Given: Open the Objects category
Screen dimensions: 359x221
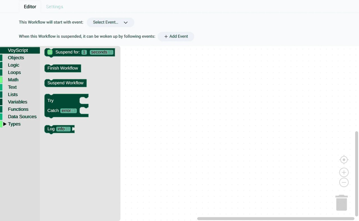Looking at the screenshot, I should click(20, 58).
